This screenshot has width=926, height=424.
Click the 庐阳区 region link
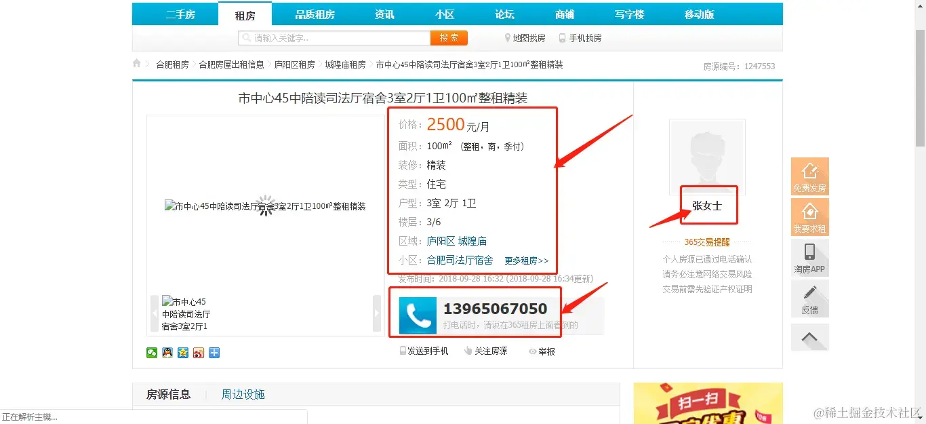pyautogui.click(x=441, y=241)
